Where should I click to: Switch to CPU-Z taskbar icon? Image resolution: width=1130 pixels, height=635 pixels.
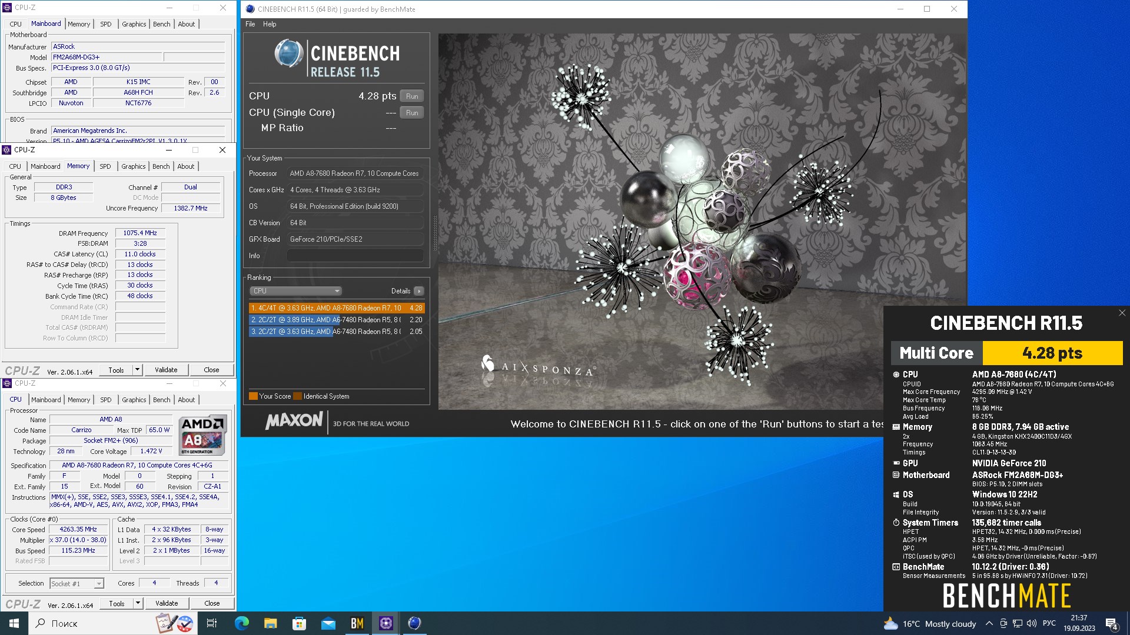(385, 623)
